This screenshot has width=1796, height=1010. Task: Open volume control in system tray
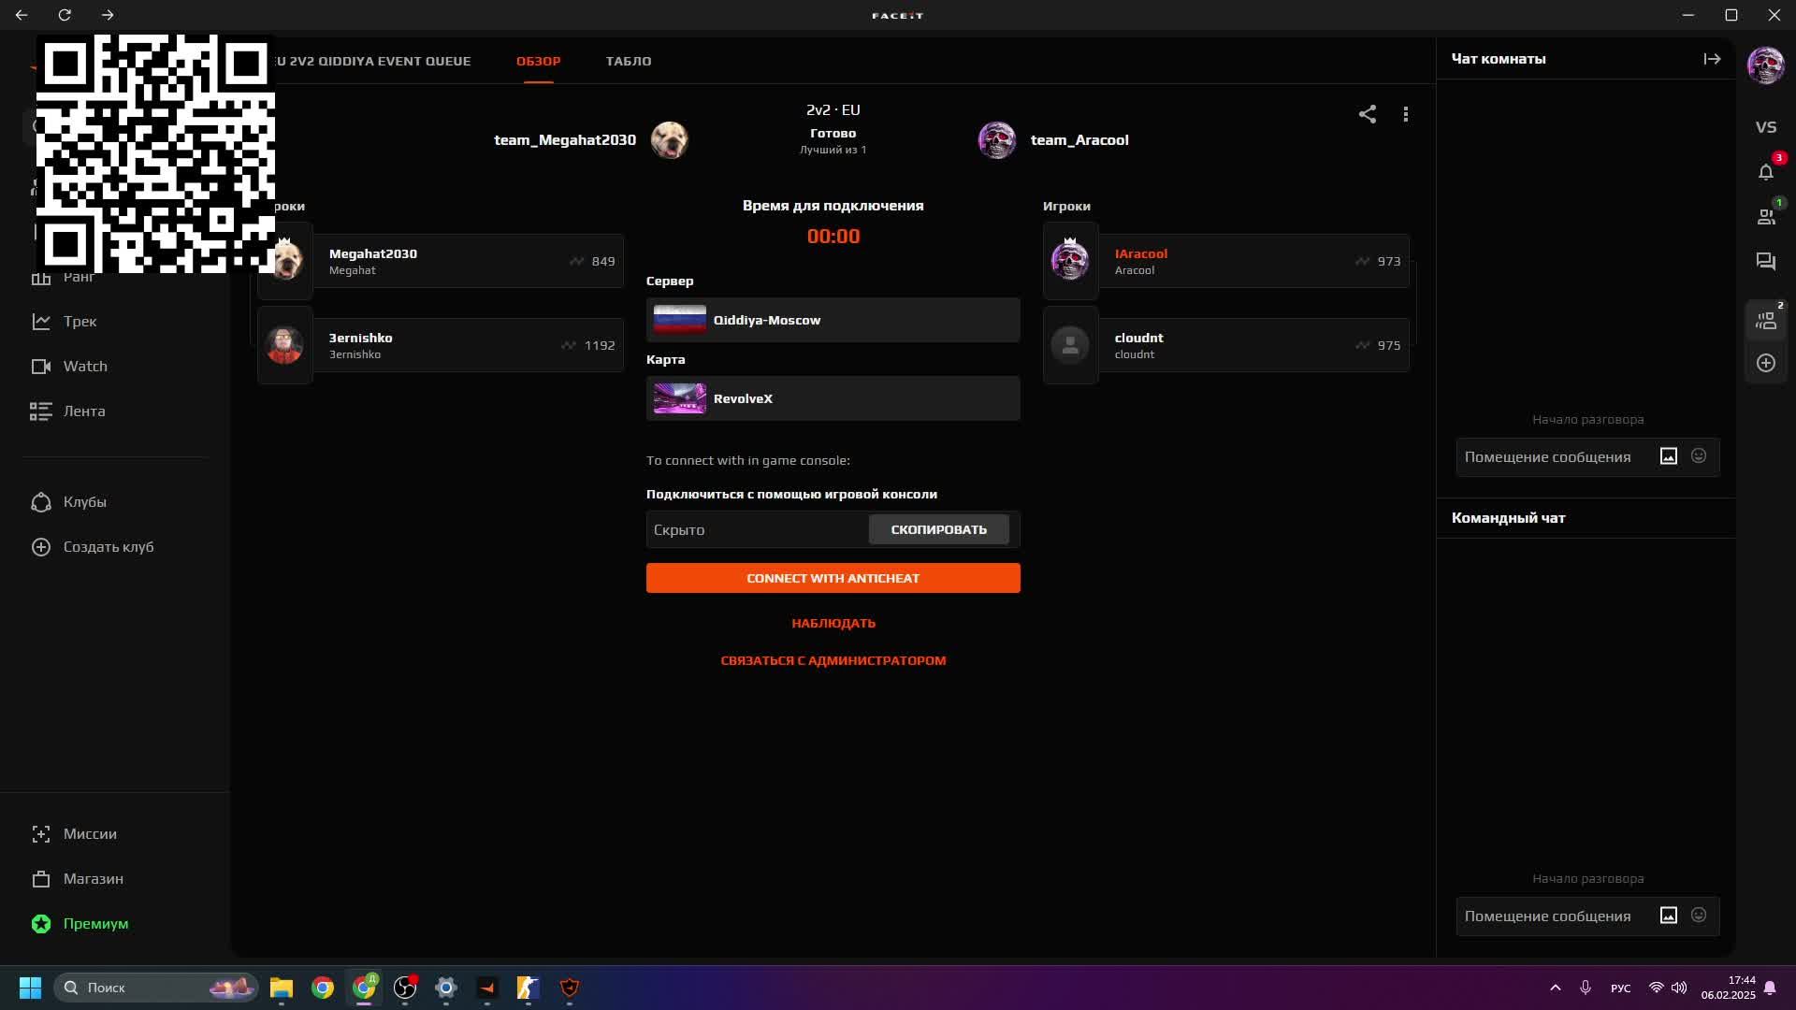coord(1679,988)
